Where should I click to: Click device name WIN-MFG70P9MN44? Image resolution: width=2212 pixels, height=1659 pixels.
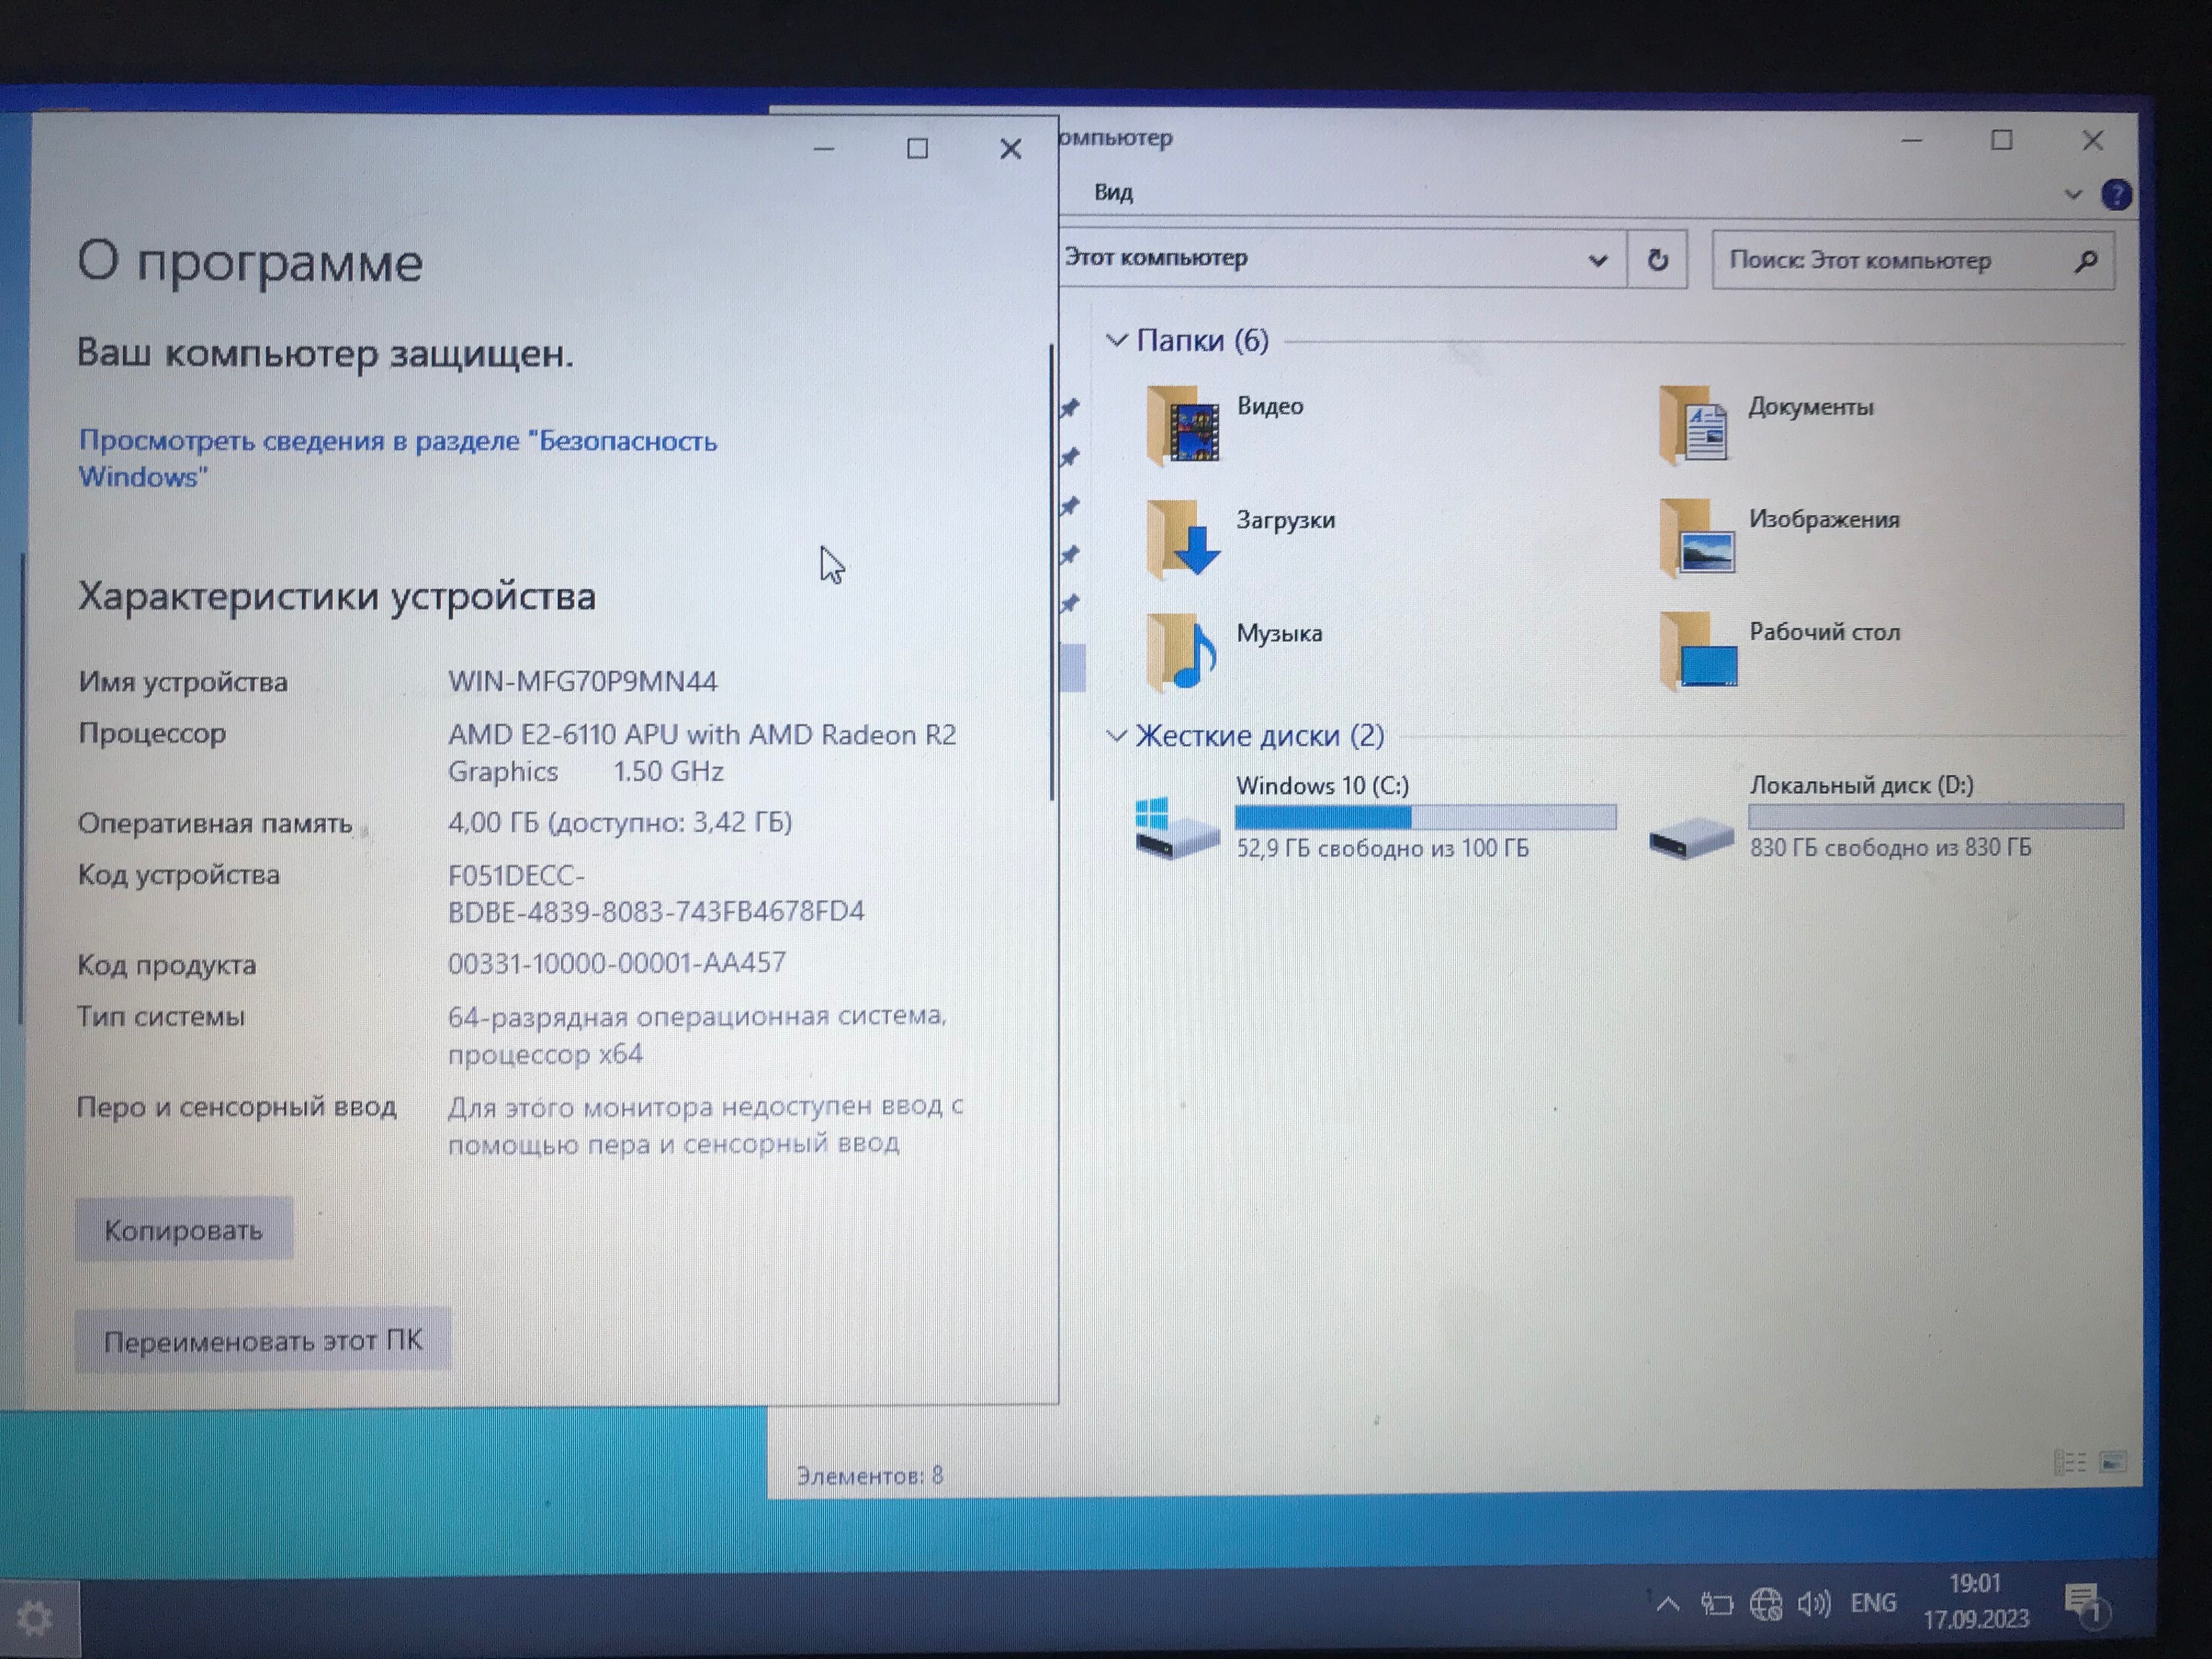pos(582,682)
